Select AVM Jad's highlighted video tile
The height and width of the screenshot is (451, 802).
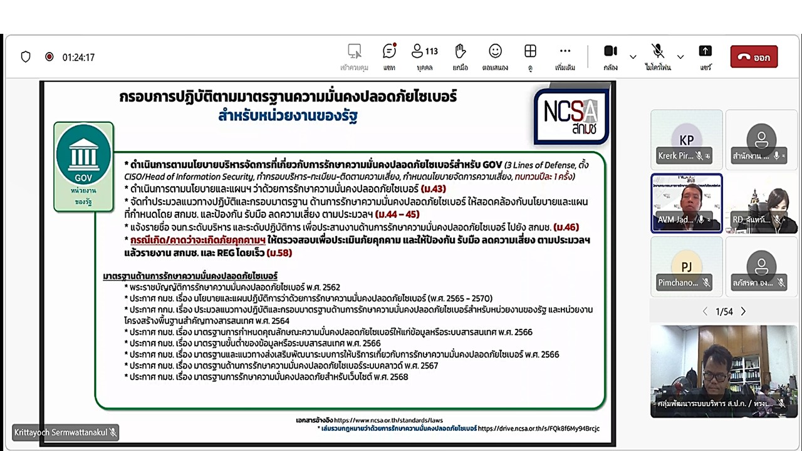click(x=686, y=203)
